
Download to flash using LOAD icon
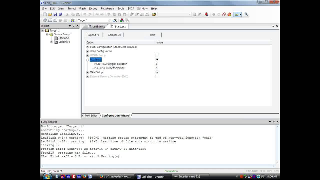[72, 20]
